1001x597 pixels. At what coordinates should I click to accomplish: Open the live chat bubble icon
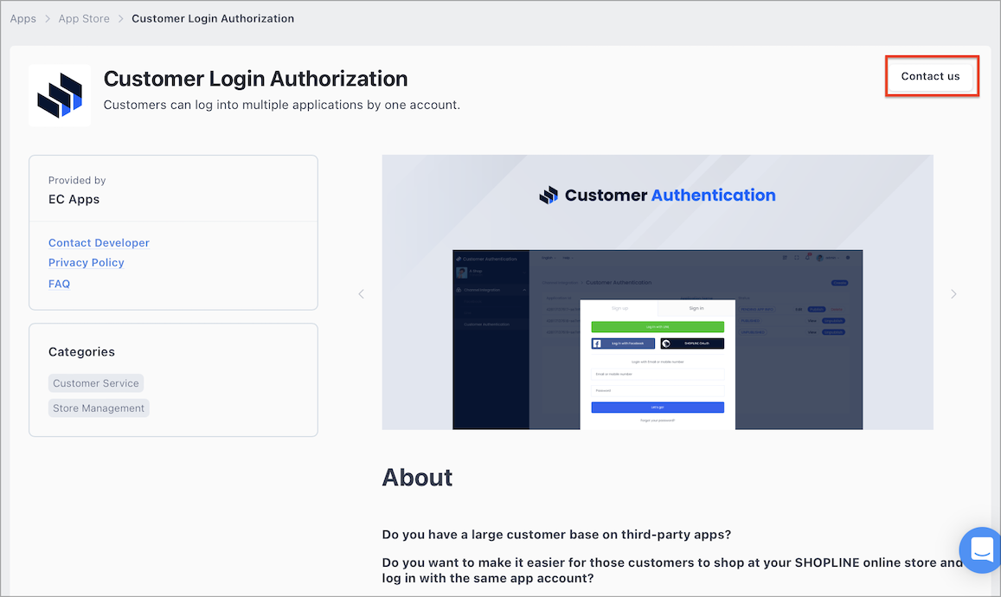point(981,550)
